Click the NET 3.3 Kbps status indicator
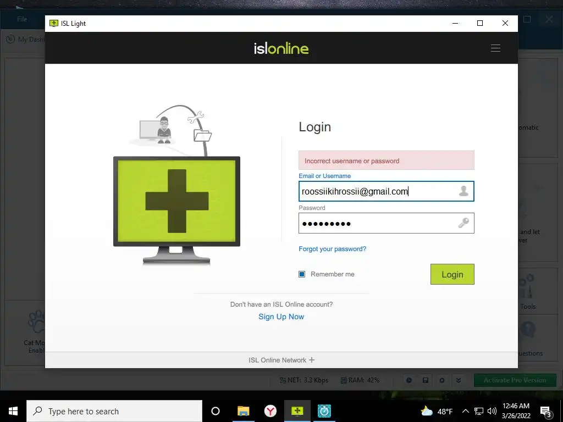Viewport: 563px width, 422px height. coord(303,380)
